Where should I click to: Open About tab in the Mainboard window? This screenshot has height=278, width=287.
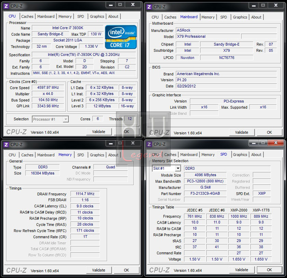click(256, 17)
